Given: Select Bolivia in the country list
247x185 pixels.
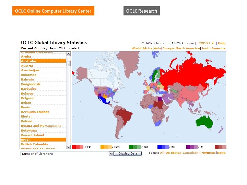Looking at the screenshot, I should pos(43,121).
